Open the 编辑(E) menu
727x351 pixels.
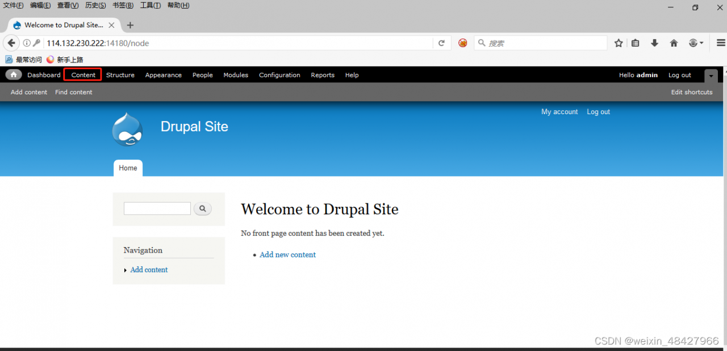click(x=40, y=5)
